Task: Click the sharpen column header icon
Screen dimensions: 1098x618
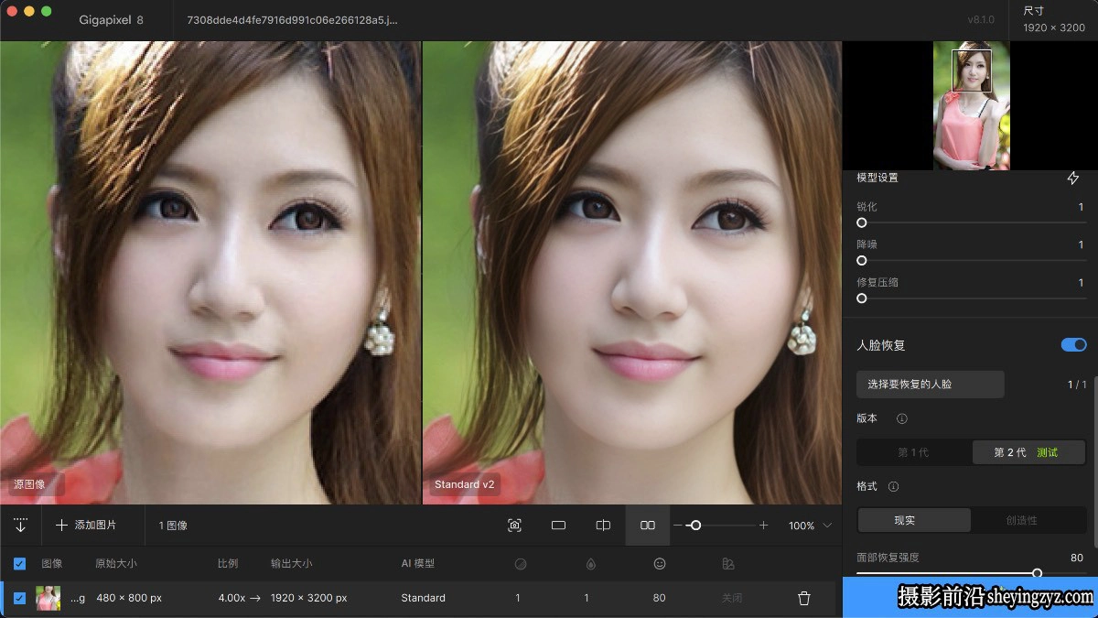Action: tap(521, 564)
